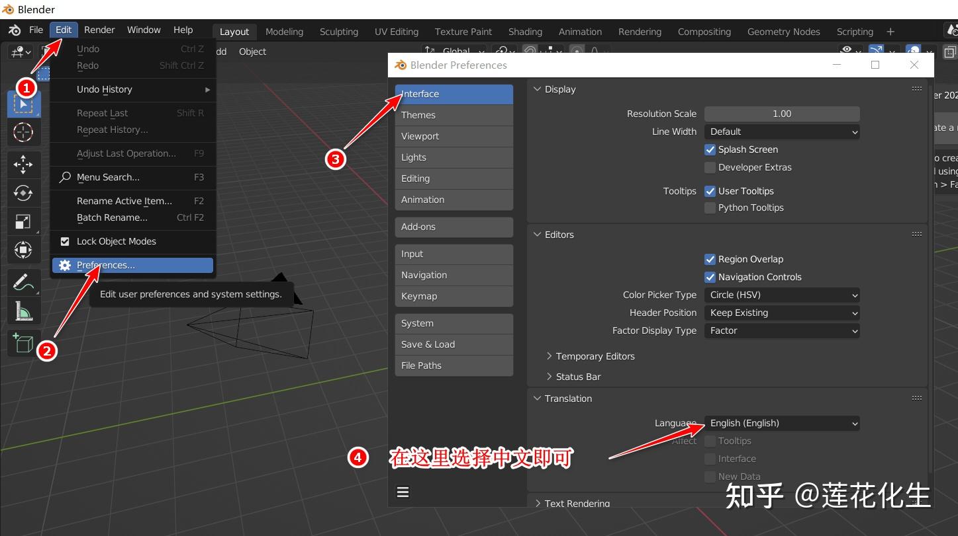
Task: Toggle Splash Screen checkbox
Action: (710, 149)
